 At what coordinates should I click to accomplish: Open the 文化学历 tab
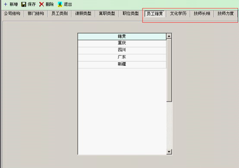[x=178, y=13]
